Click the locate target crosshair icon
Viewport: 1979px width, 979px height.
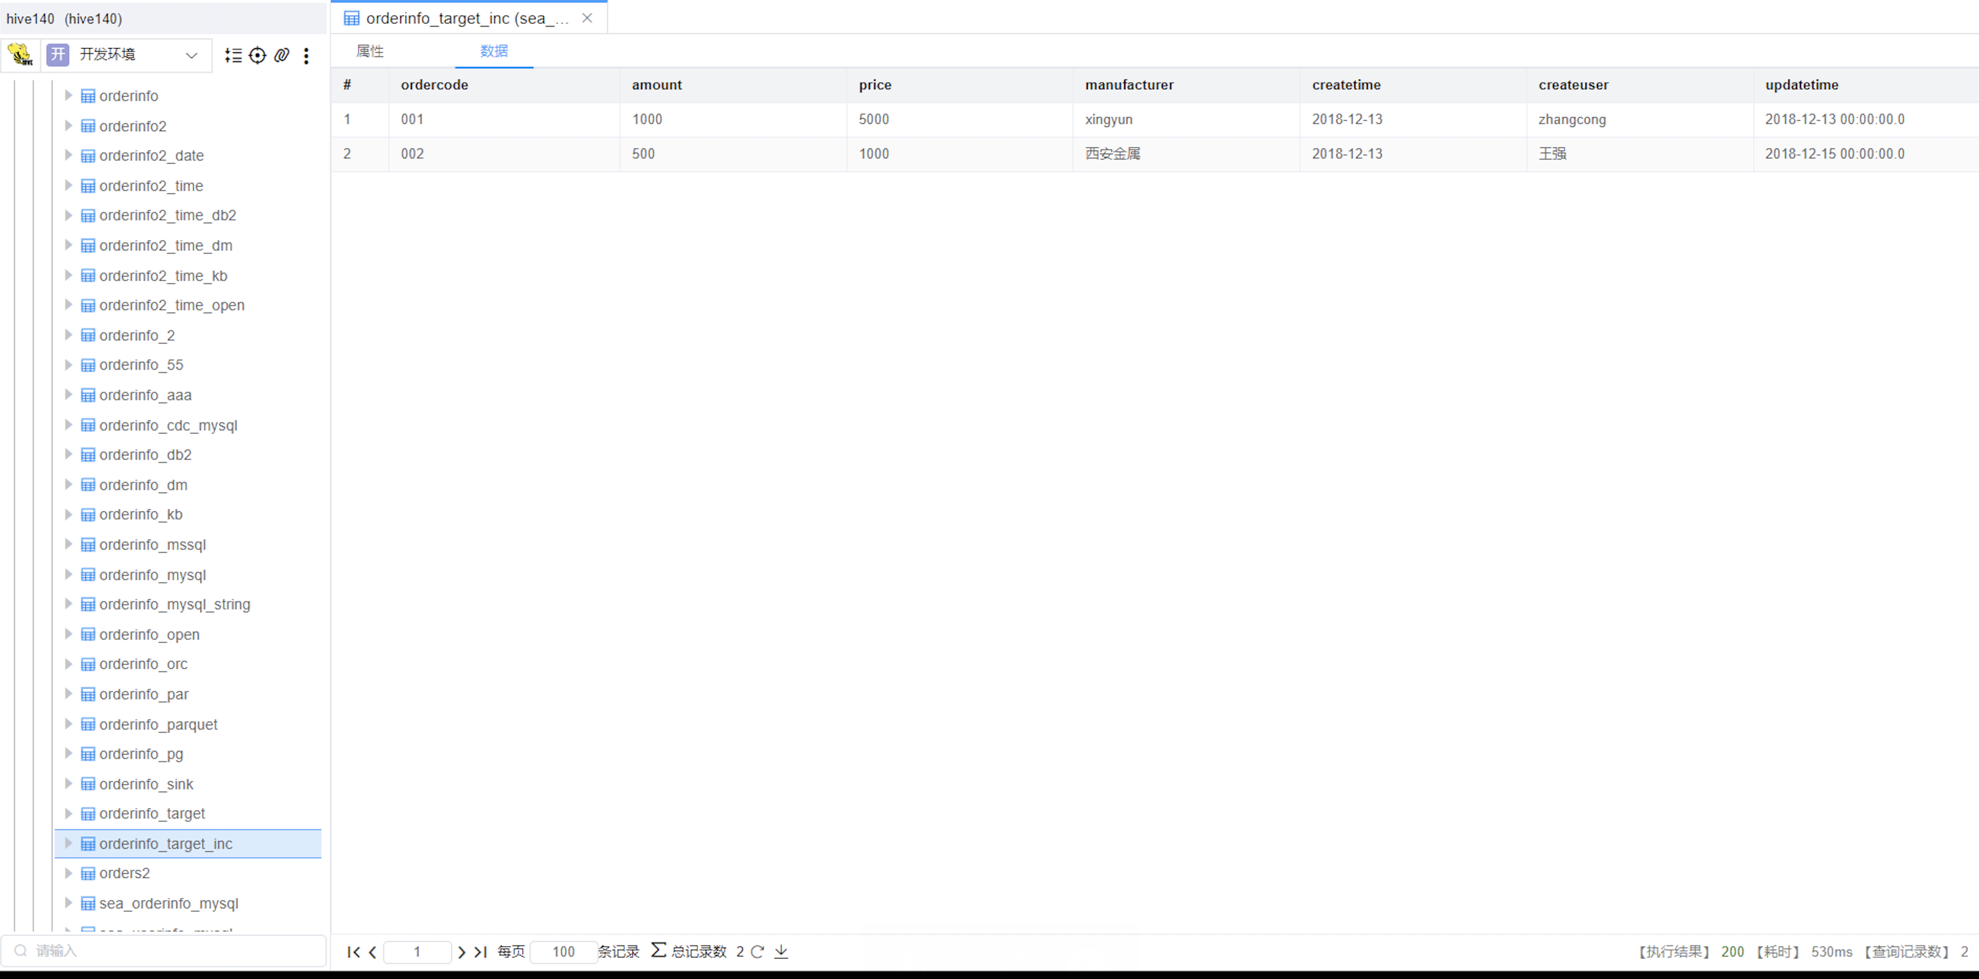tap(257, 55)
